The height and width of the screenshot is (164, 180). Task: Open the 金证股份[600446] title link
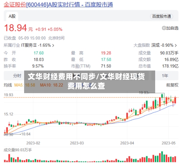click(x=58, y=5)
